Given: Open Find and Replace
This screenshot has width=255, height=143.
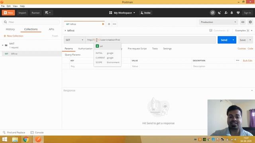Looking at the screenshot, I should 14,132.
